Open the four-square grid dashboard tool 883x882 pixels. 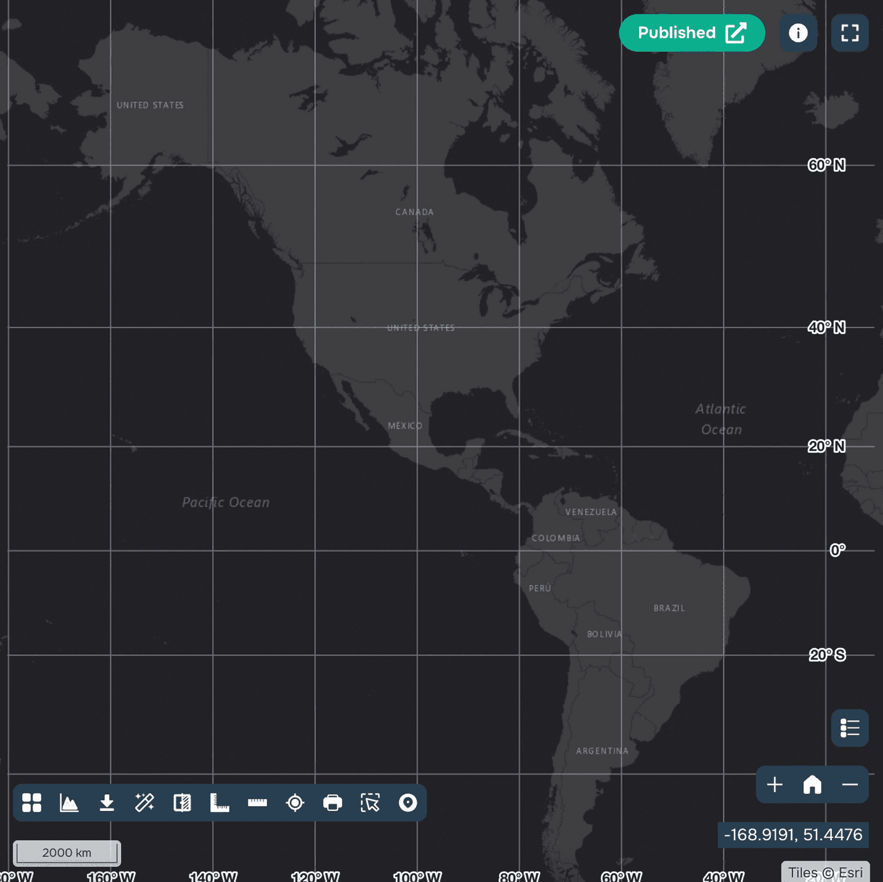point(31,803)
